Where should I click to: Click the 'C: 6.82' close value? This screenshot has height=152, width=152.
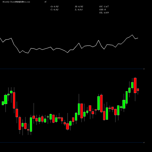click(54, 10)
